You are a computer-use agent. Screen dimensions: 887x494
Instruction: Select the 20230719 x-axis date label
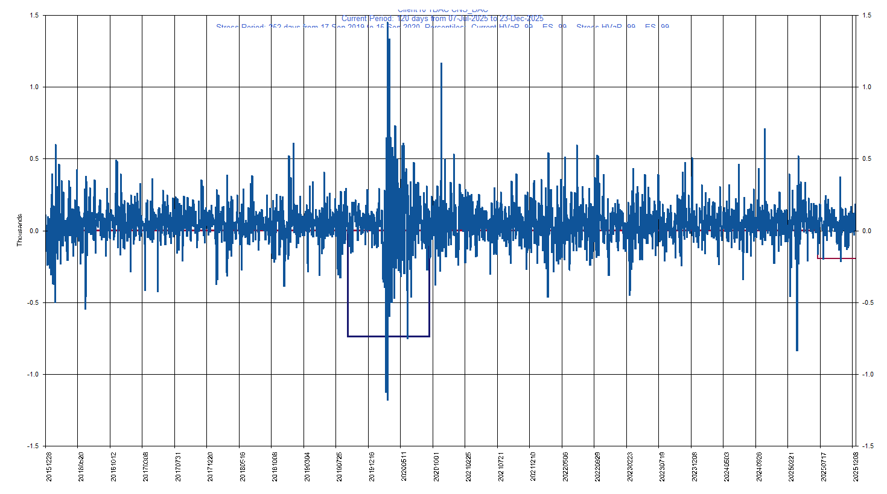click(x=663, y=467)
